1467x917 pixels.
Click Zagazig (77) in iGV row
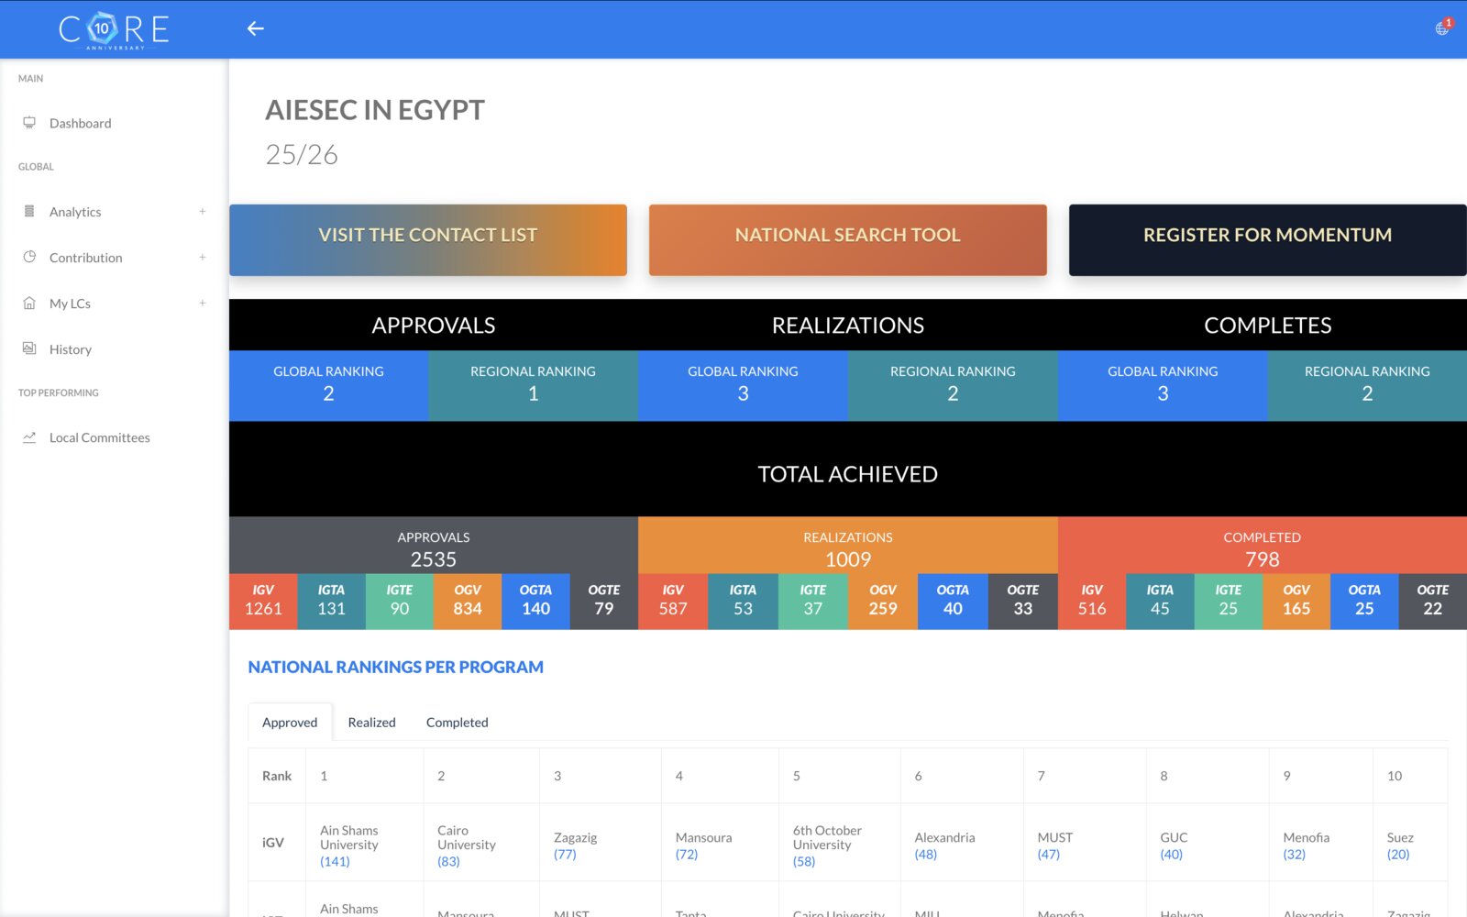point(601,843)
